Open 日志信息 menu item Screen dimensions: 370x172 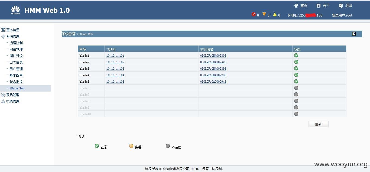[x=16, y=62]
